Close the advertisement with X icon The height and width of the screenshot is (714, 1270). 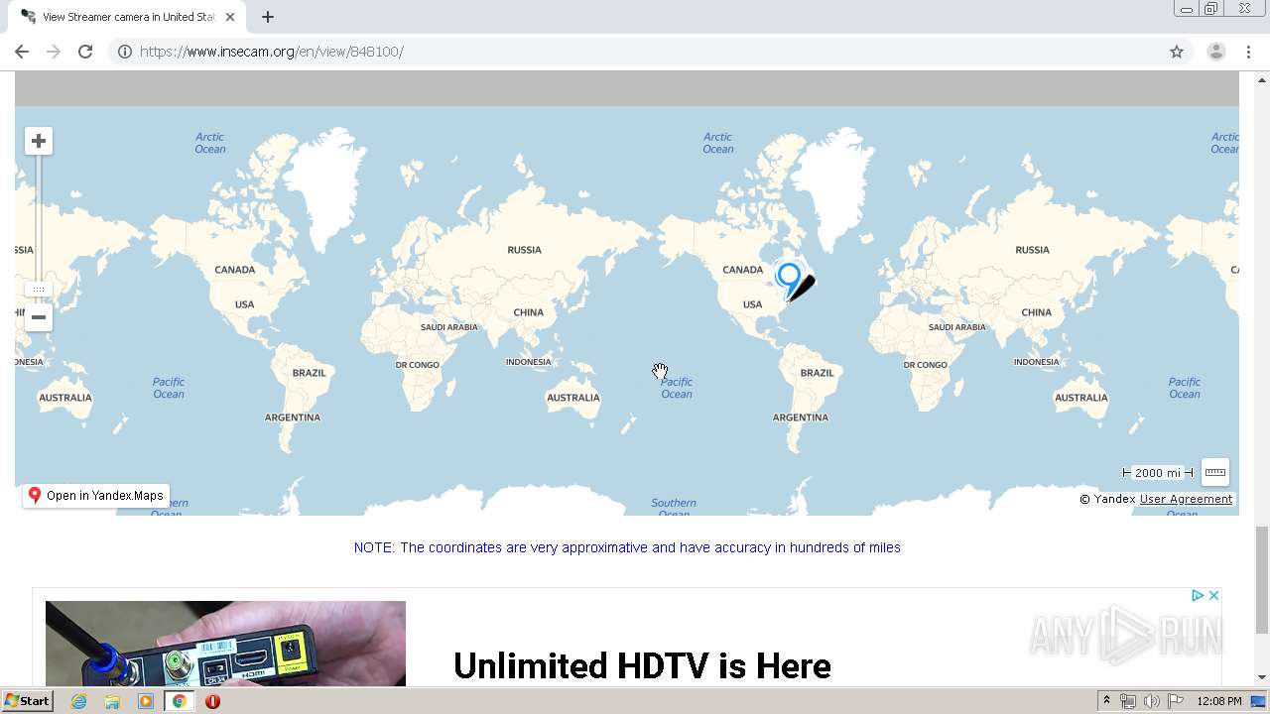click(1213, 595)
